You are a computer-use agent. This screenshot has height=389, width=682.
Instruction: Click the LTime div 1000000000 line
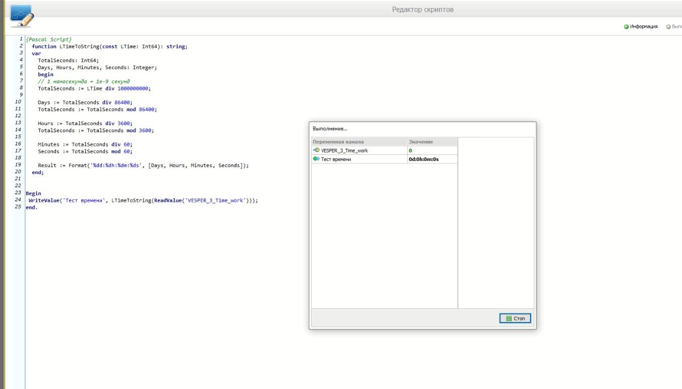(x=94, y=88)
